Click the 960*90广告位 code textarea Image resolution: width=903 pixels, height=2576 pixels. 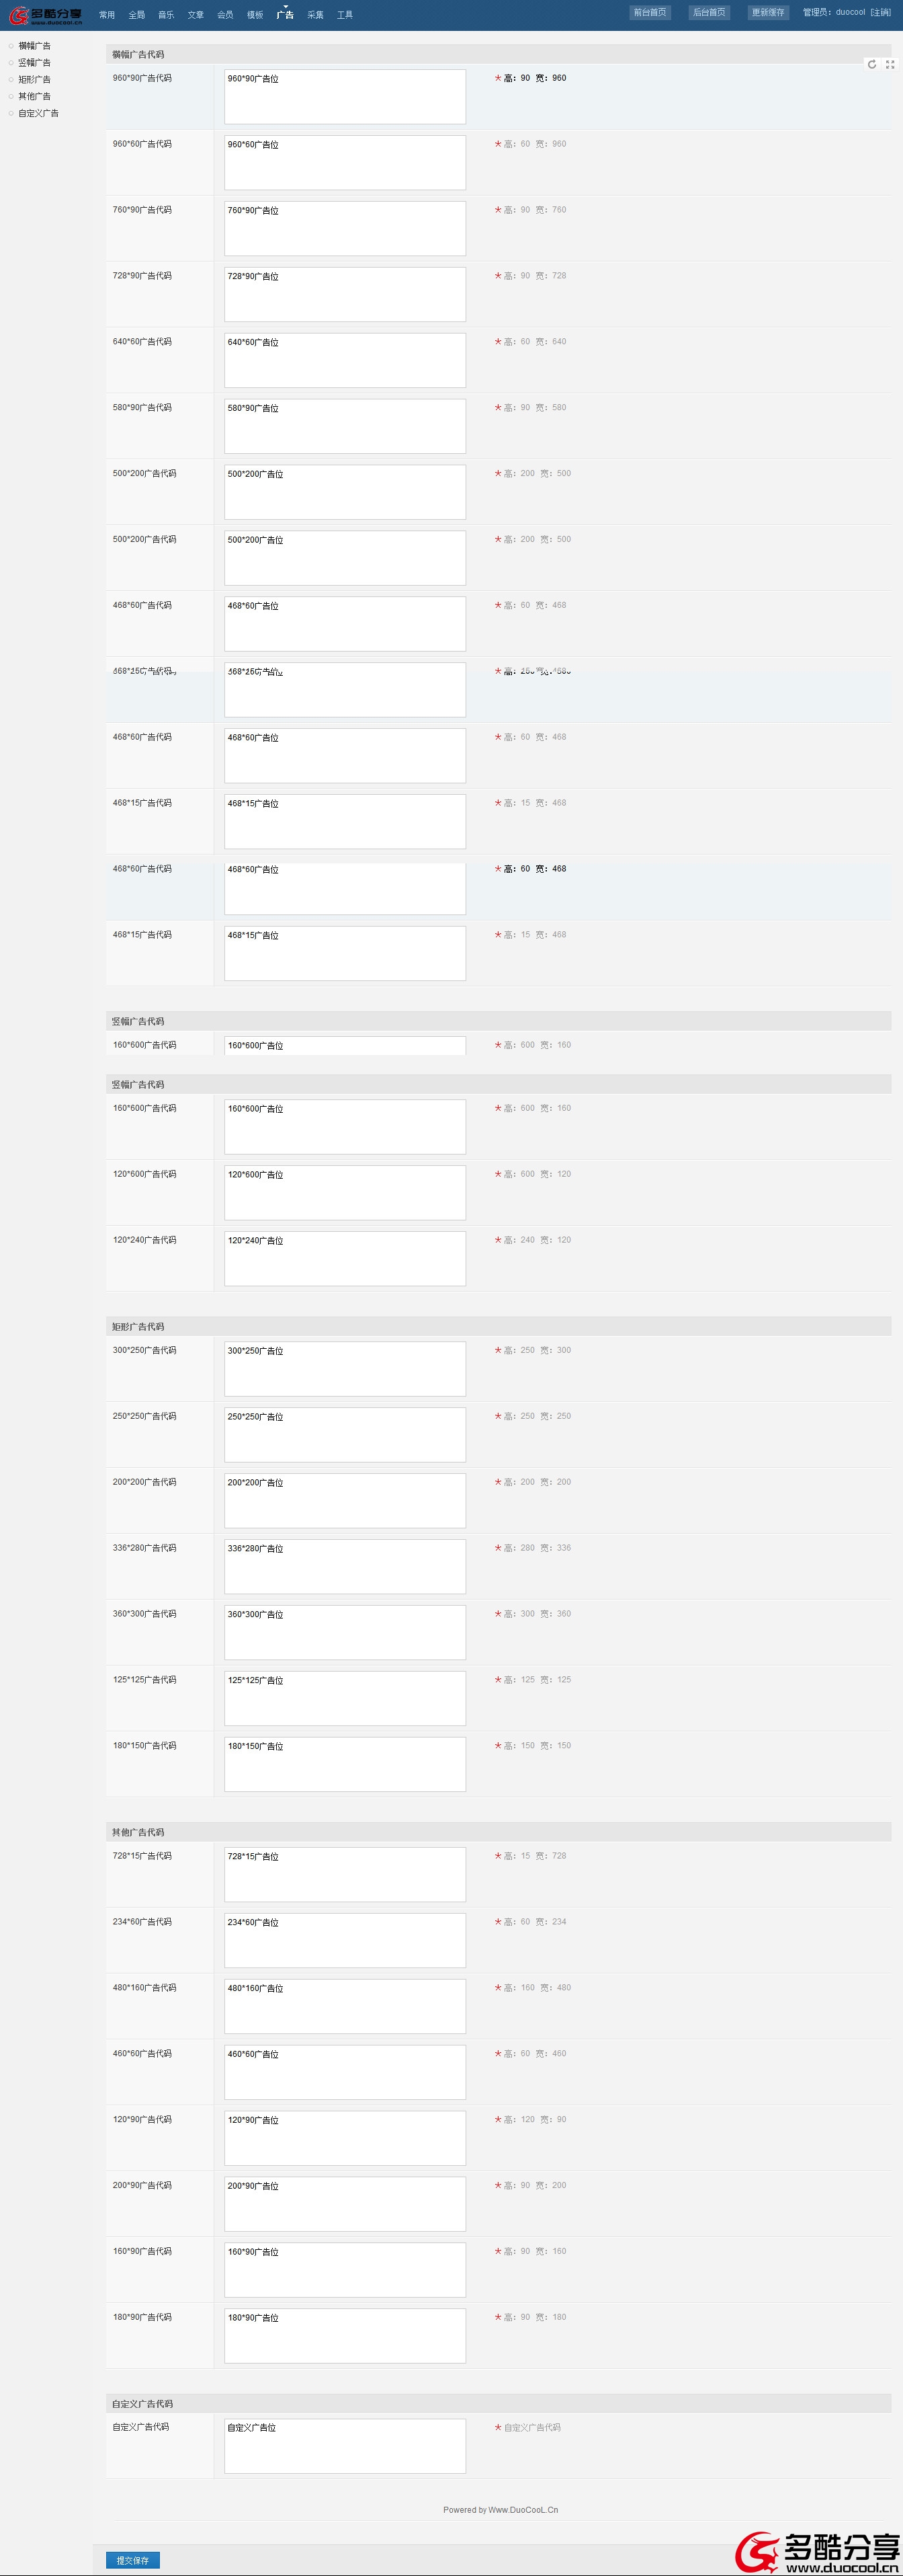pos(345,97)
